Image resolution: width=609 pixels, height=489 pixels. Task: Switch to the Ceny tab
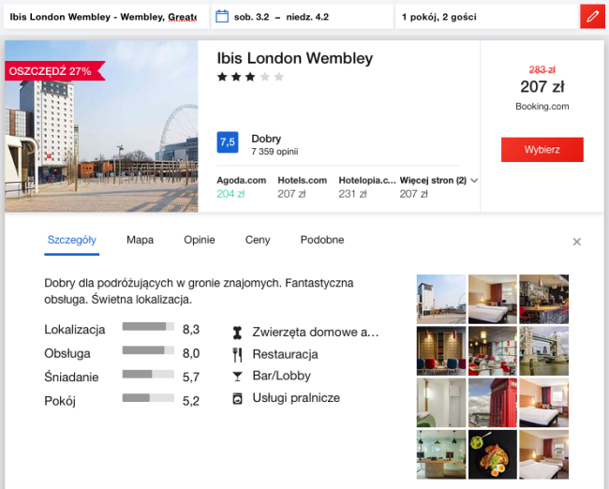(x=258, y=240)
